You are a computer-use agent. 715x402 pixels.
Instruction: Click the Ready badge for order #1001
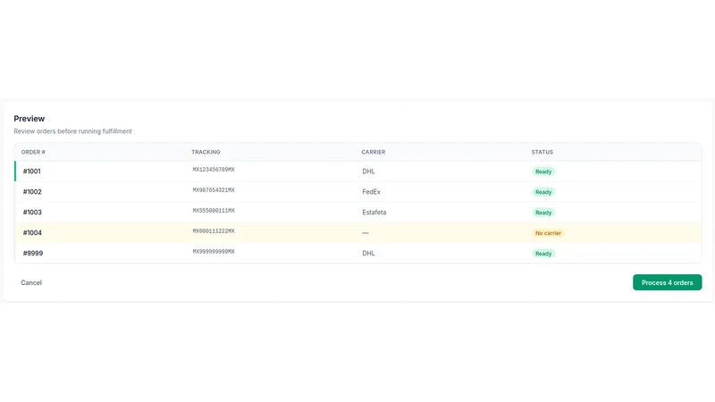(x=543, y=172)
